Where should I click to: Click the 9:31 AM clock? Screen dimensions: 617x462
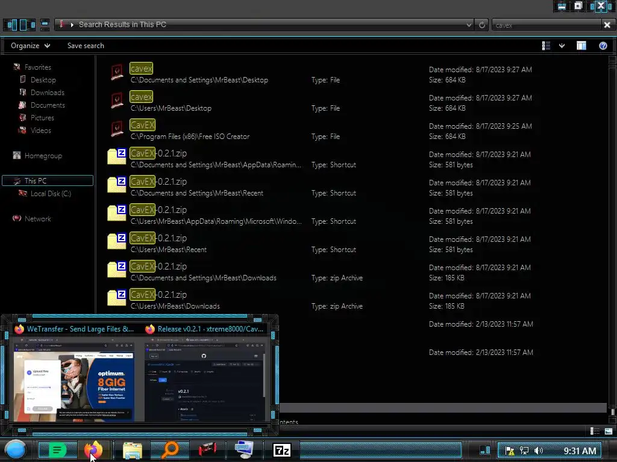click(x=580, y=451)
